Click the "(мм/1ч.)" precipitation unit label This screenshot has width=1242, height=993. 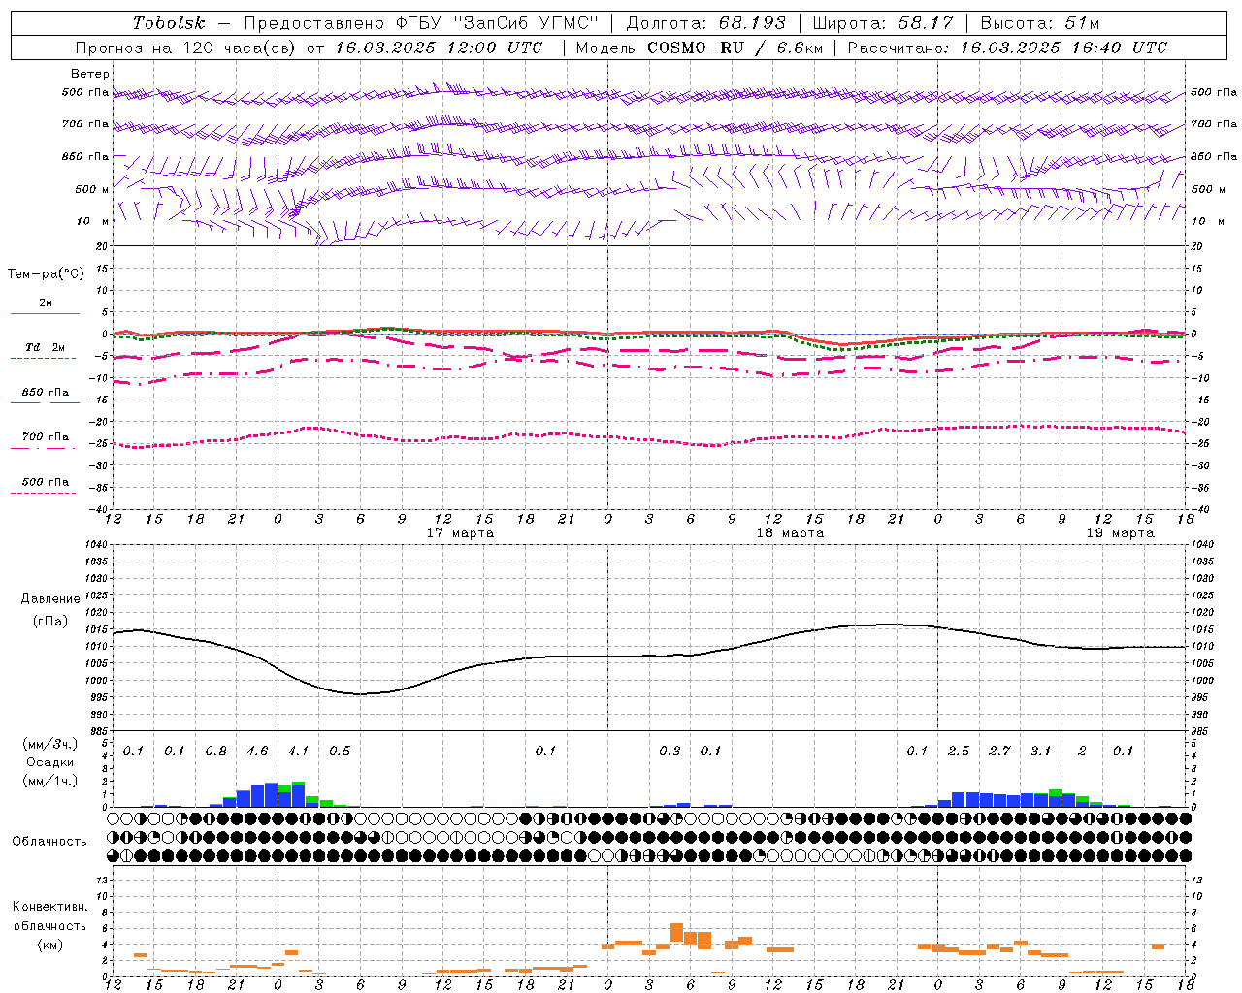pyautogui.click(x=50, y=781)
